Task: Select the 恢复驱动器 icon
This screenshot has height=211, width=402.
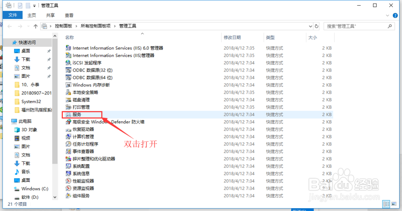Action: (68, 129)
